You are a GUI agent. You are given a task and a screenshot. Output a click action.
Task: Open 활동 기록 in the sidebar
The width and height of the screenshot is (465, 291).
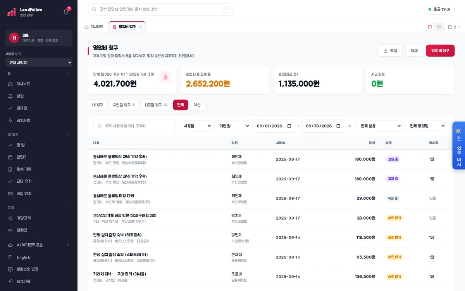[x=39, y=169]
